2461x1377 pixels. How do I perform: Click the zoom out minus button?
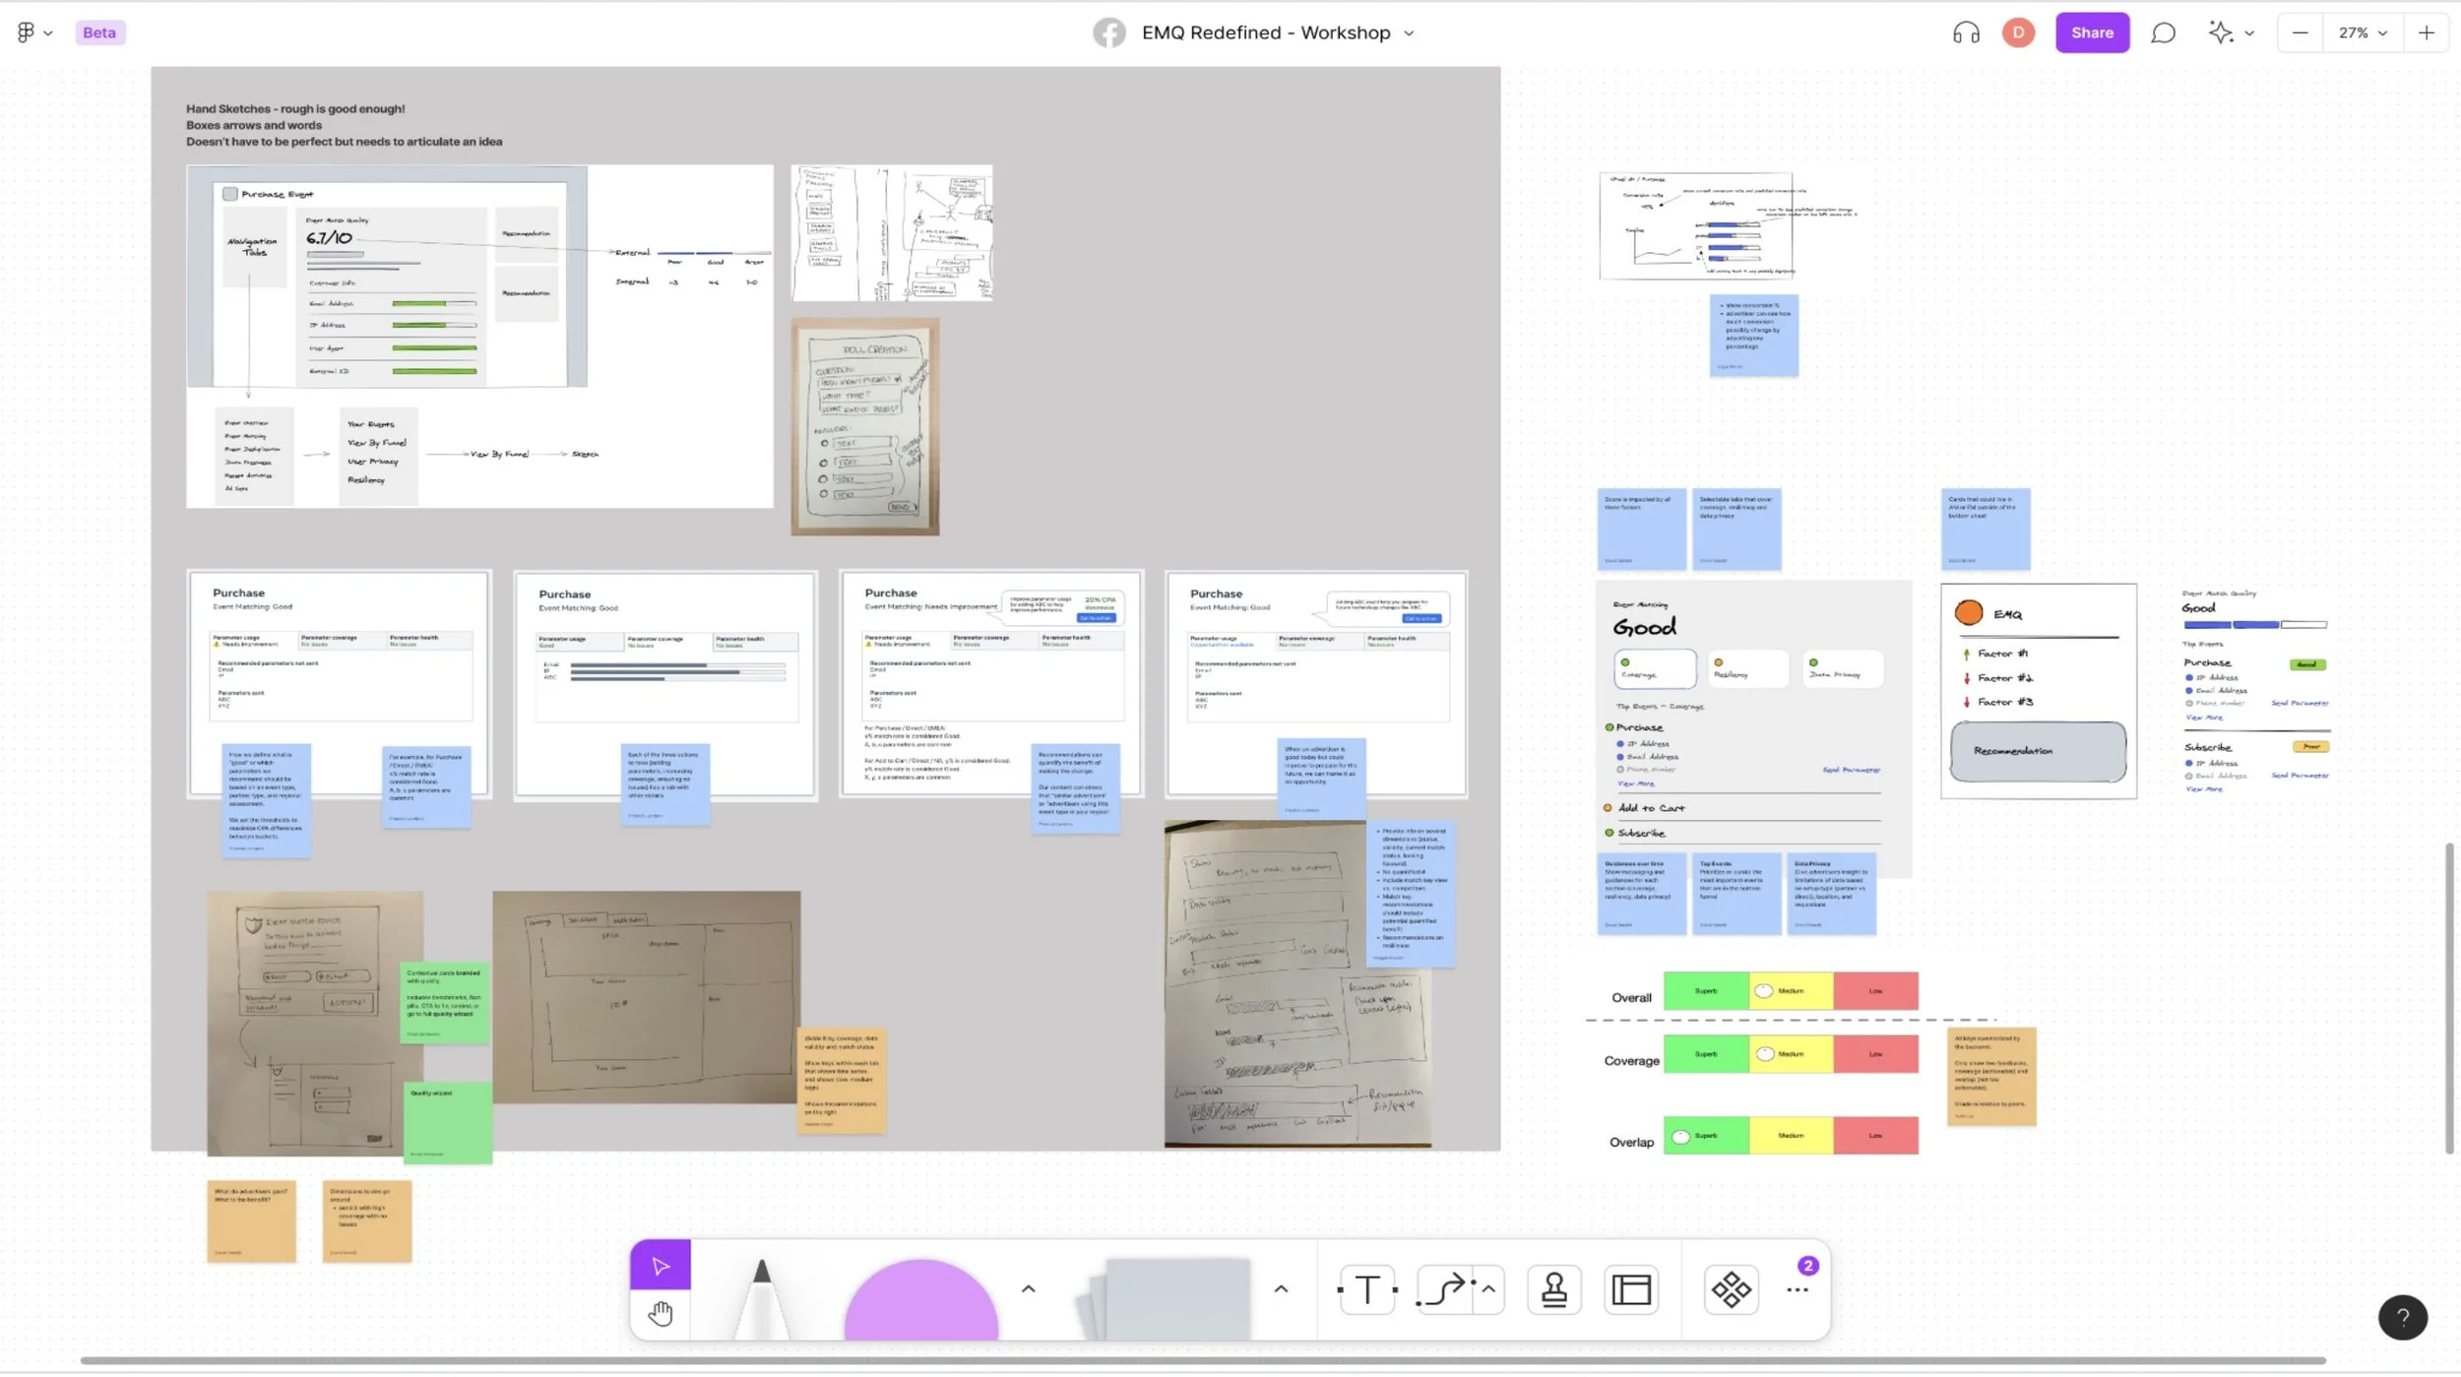tap(2300, 32)
